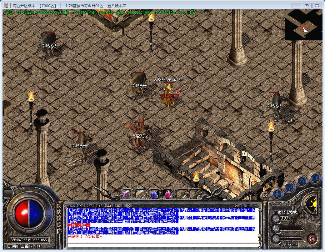Toggle the speech-screen chat channel icon
This screenshot has height=252, width=325.
point(59,225)
